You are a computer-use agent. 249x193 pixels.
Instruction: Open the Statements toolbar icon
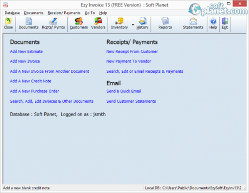point(193,24)
